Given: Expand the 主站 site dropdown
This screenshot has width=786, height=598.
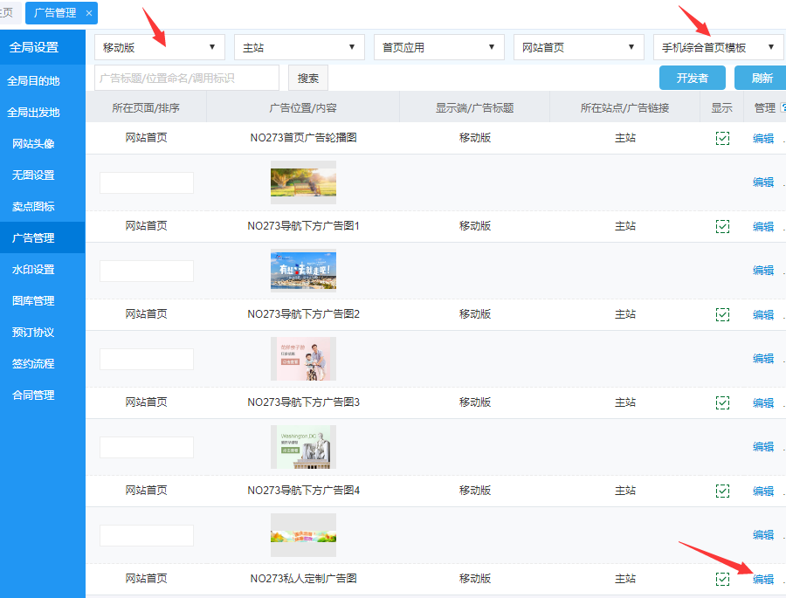Looking at the screenshot, I should (x=299, y=47).
